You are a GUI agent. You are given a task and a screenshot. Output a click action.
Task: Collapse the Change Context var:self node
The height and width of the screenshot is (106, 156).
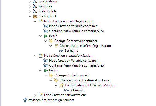pyautogui.click(x=45, y=76)
